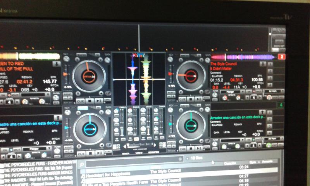Clear the browser search field
Viewport: 310px width, 186px height.
(180, 159)
